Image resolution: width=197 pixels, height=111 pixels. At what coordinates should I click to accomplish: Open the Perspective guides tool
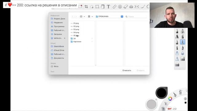coord(131,6)
